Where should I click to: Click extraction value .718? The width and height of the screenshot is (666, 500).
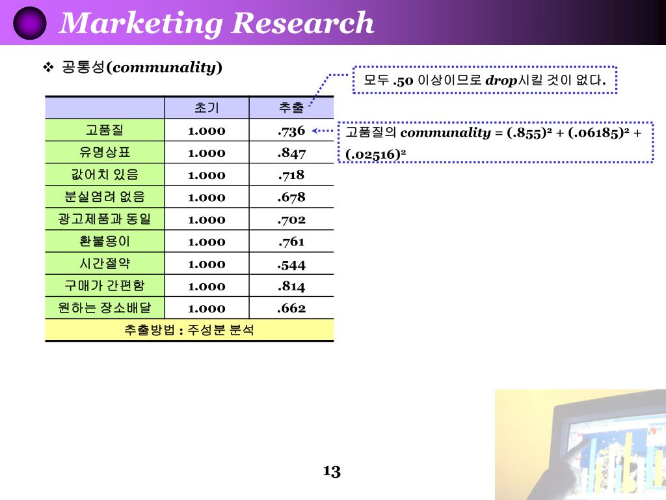(291, 175)
